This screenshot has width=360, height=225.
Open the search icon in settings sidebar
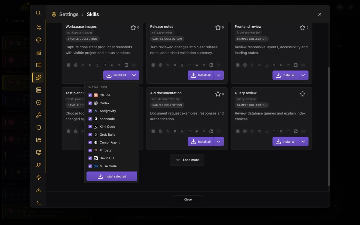38,13
